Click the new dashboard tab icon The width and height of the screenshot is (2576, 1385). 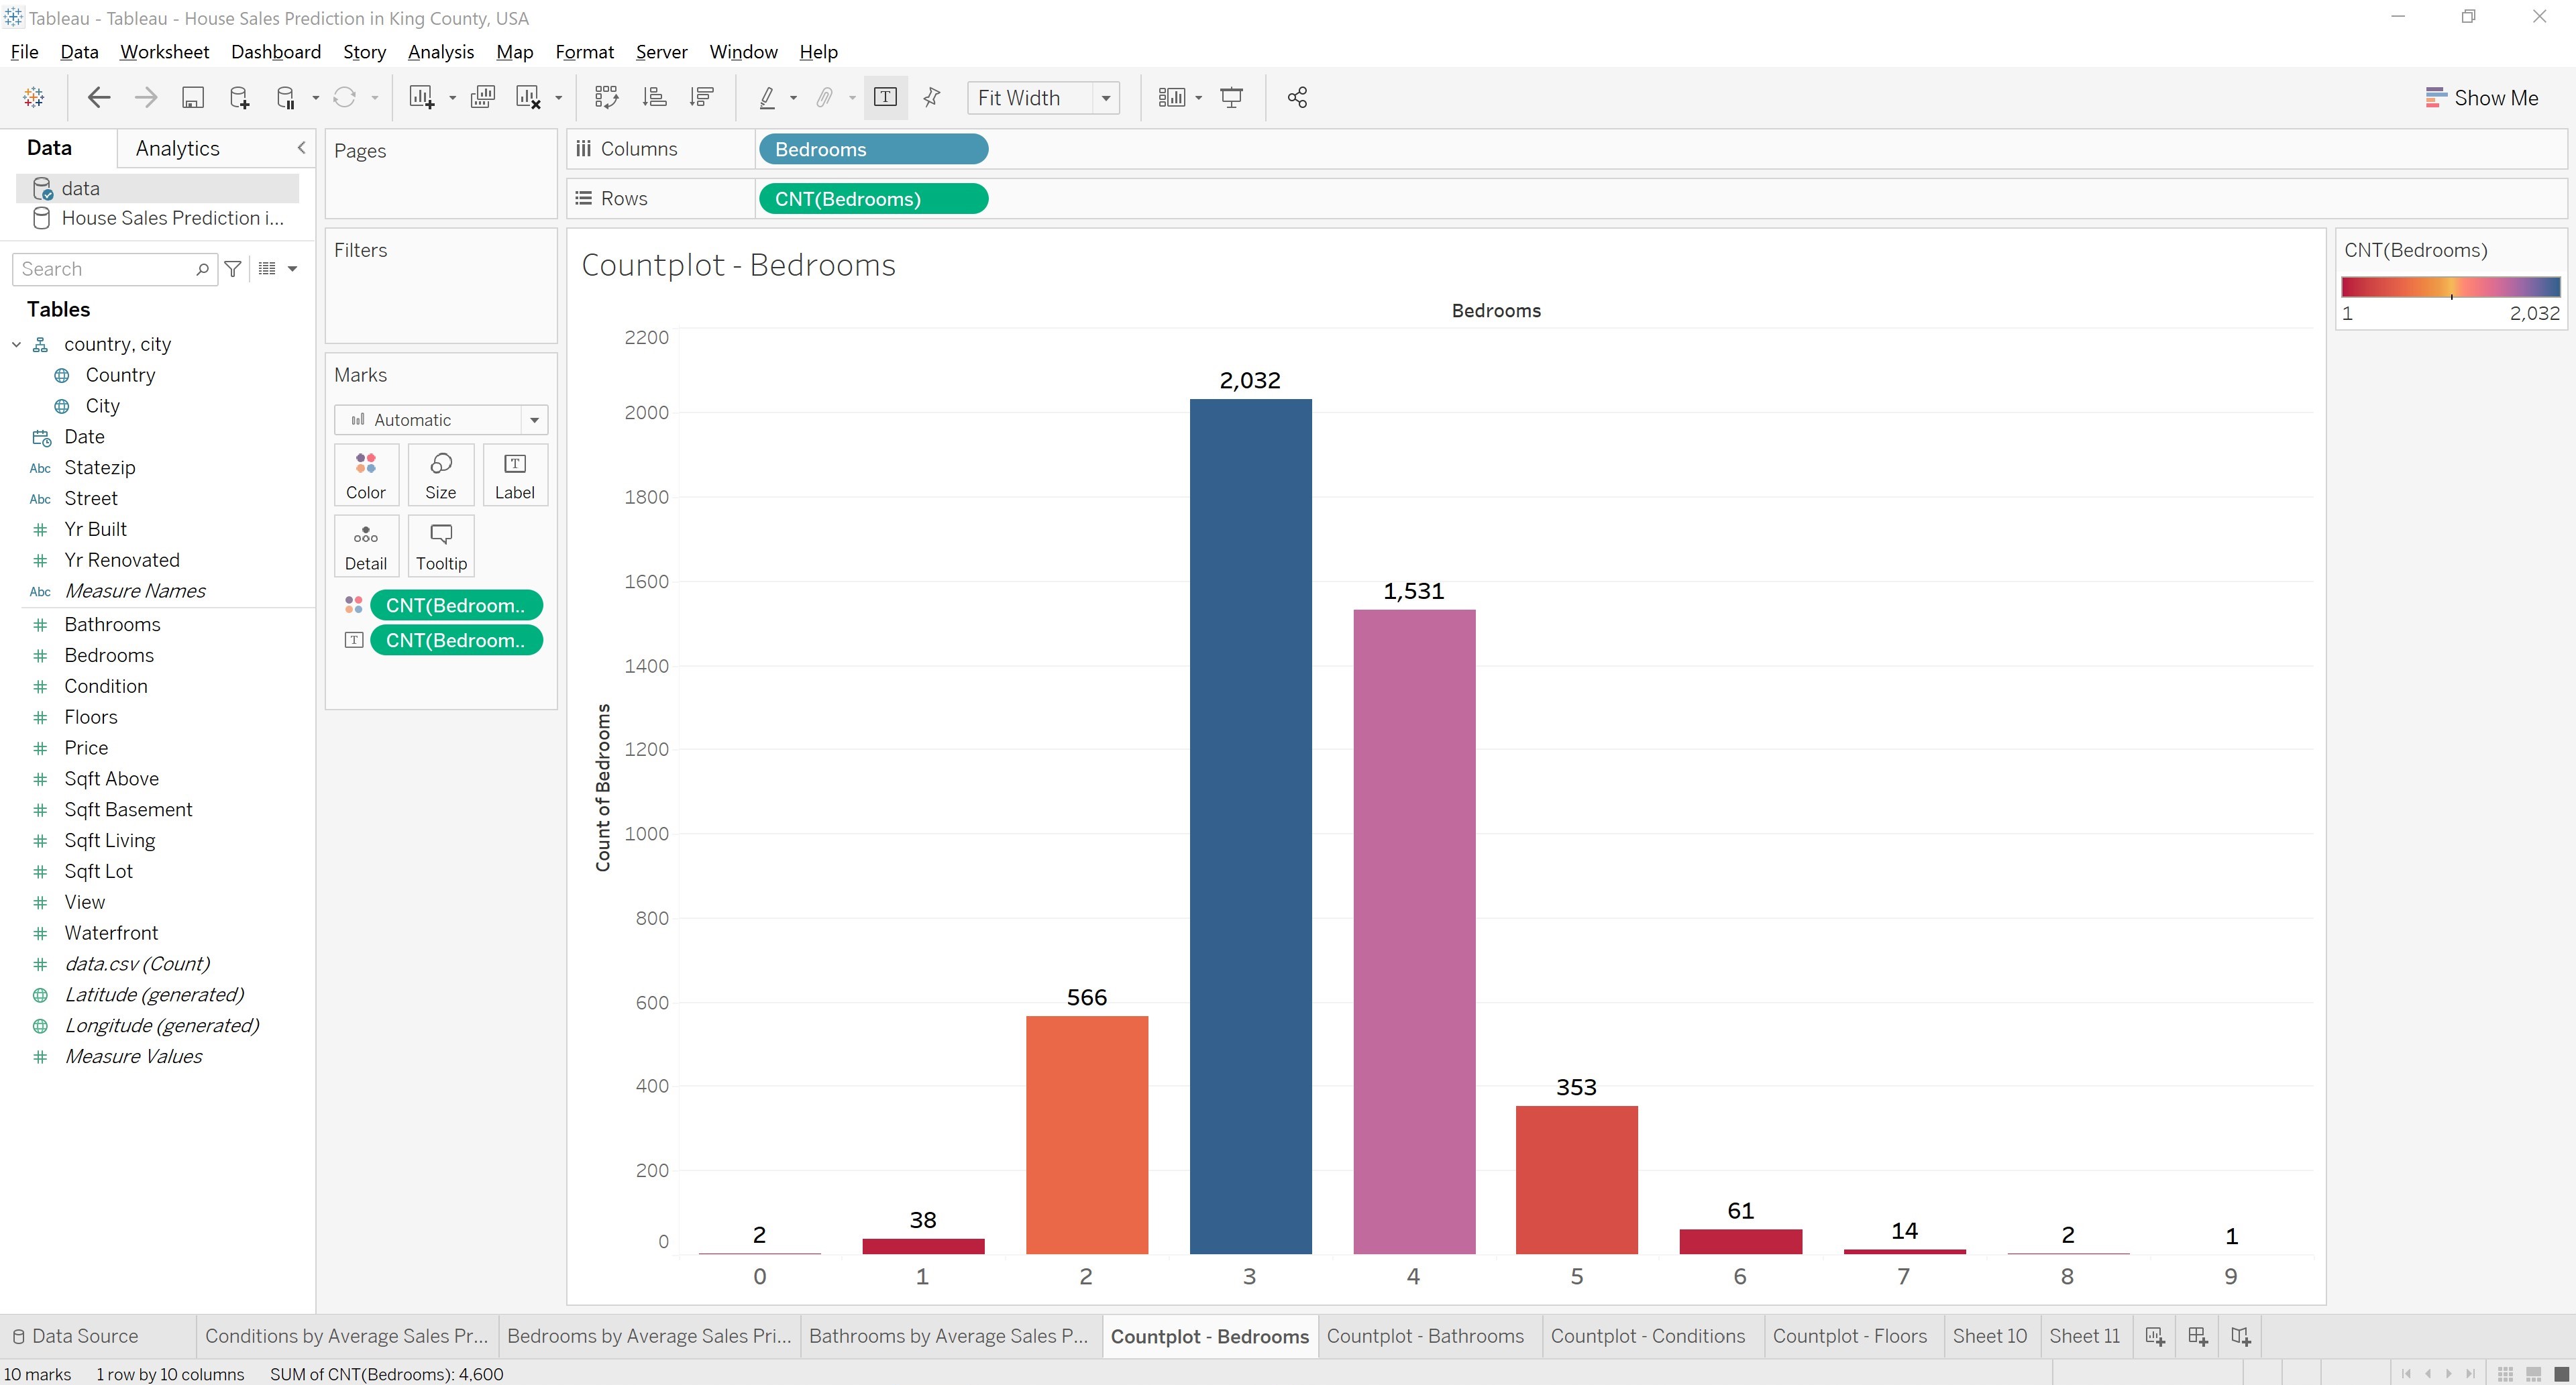(2198, 1336)
